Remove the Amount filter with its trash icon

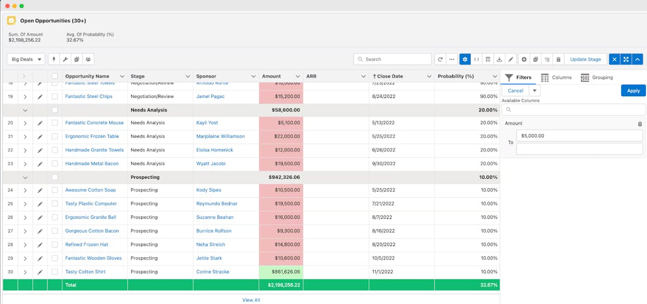(x=640, y=124)
